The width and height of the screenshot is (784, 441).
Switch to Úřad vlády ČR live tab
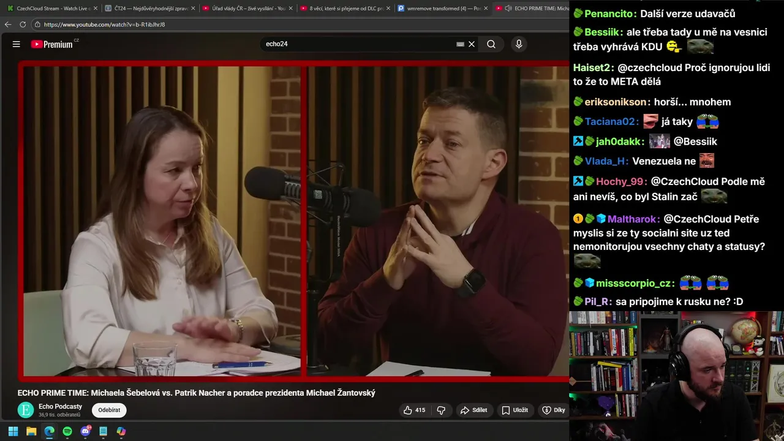coord(247,9)
